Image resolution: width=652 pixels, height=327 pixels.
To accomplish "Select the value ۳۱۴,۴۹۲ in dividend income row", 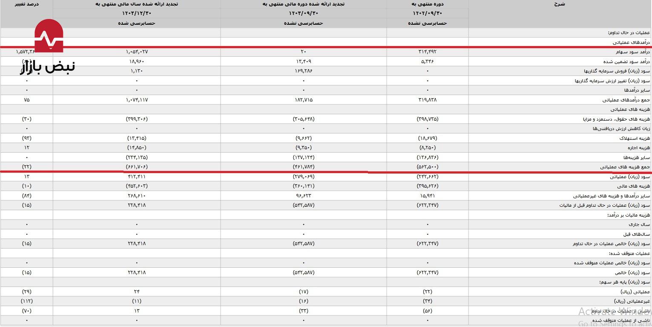I will pos(427,52).
